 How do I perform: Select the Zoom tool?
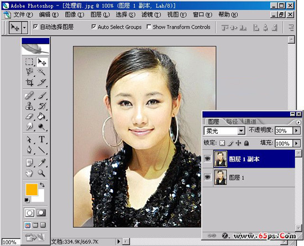coord(41,173)
